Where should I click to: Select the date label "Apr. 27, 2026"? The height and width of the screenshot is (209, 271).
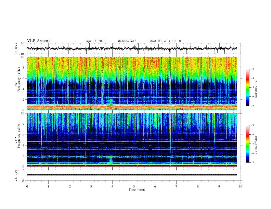coord(95,41)
